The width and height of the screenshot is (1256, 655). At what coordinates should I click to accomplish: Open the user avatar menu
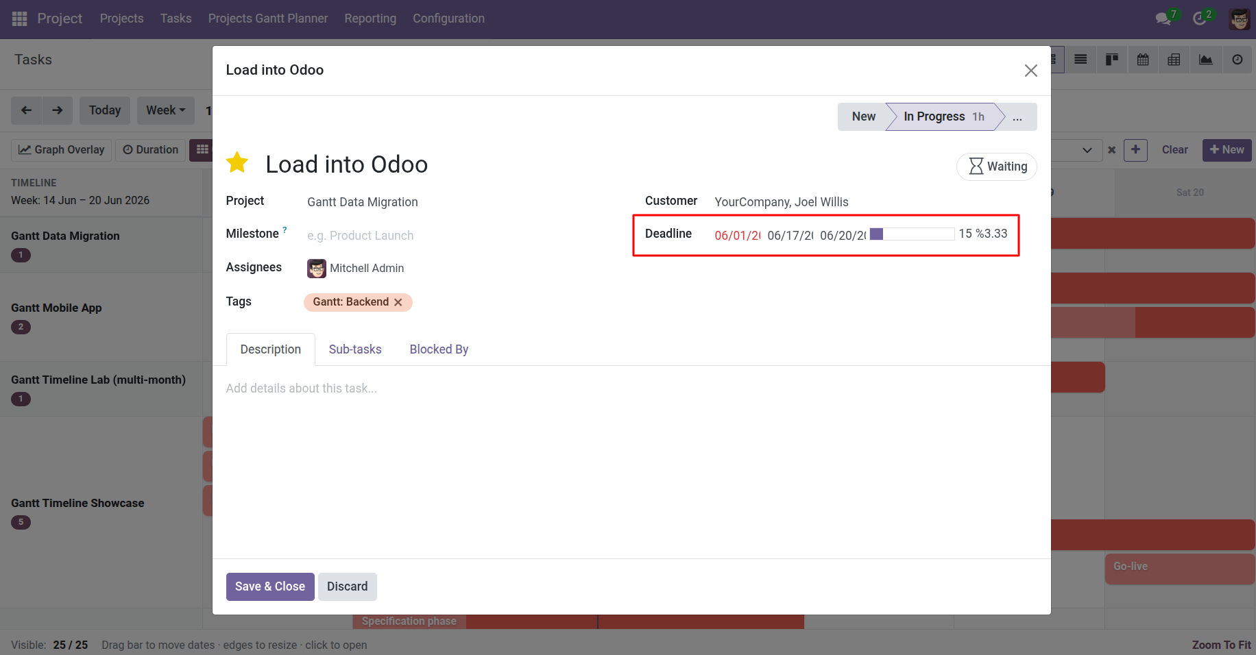tap(1240, 19)
